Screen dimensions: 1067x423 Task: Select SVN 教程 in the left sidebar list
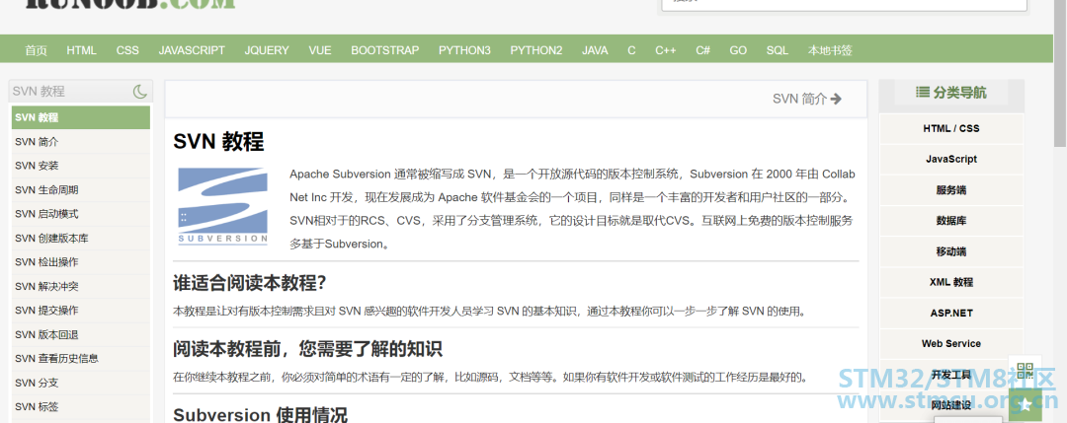point(81,117)
